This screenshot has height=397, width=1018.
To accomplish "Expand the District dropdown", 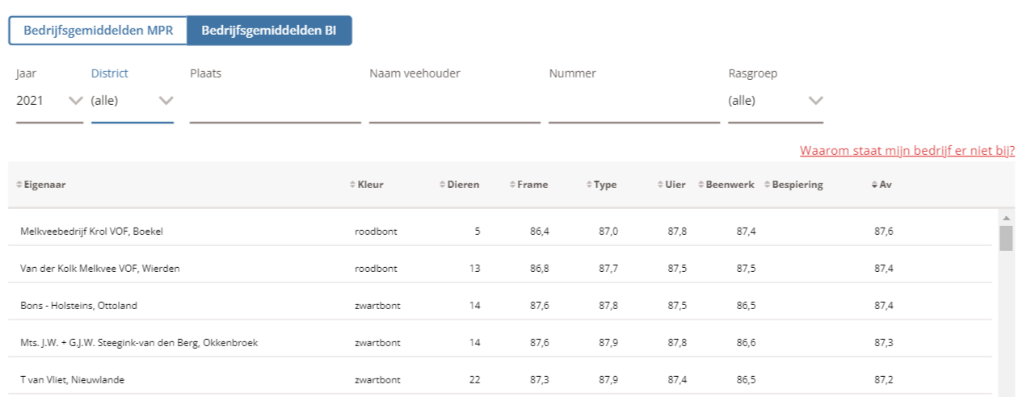I will tap(132, 101).
